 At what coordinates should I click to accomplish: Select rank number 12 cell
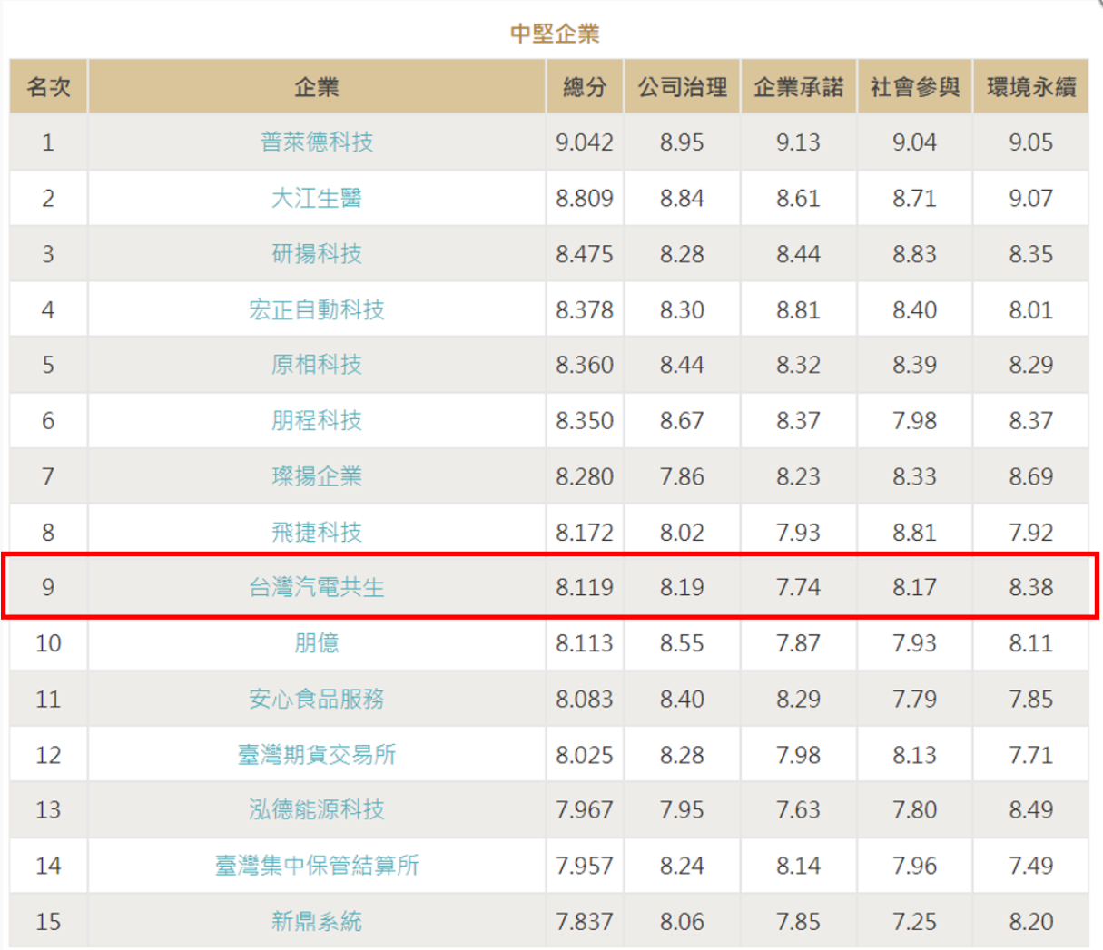[48, 755]
